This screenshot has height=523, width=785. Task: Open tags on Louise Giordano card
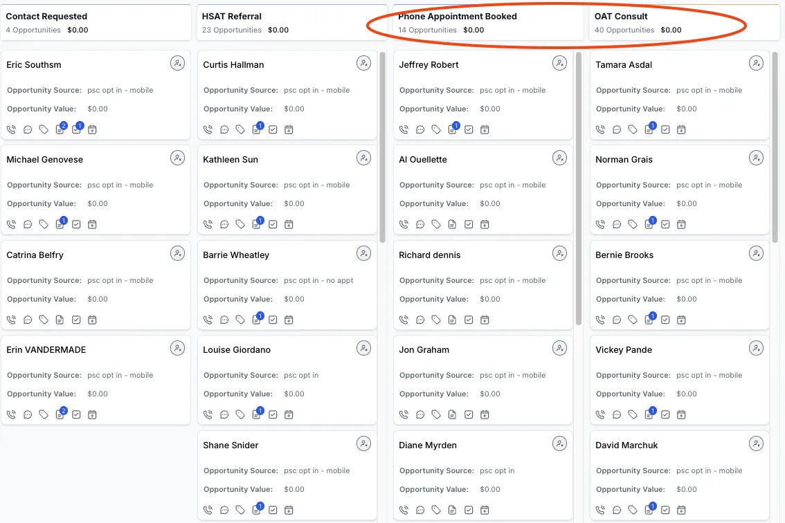pos(240,414)
